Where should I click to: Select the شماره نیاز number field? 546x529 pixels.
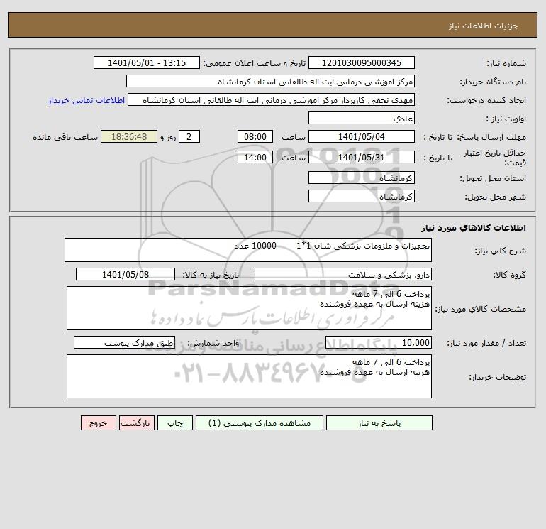[x=362, y=62]
